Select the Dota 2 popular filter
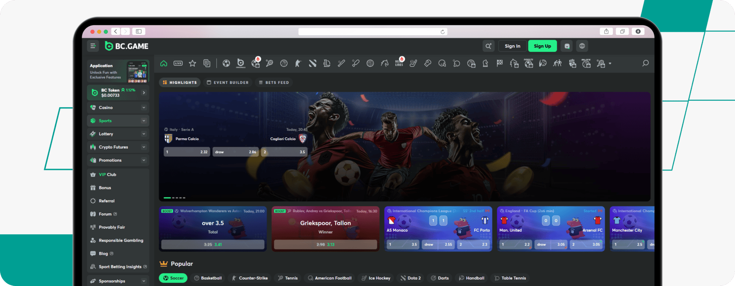 (x=410, y=278)
